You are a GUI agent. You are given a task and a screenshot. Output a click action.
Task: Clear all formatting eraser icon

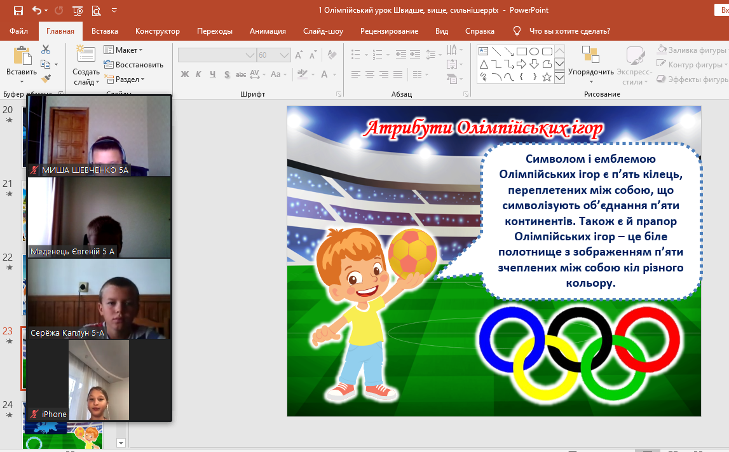pos(332,55)
